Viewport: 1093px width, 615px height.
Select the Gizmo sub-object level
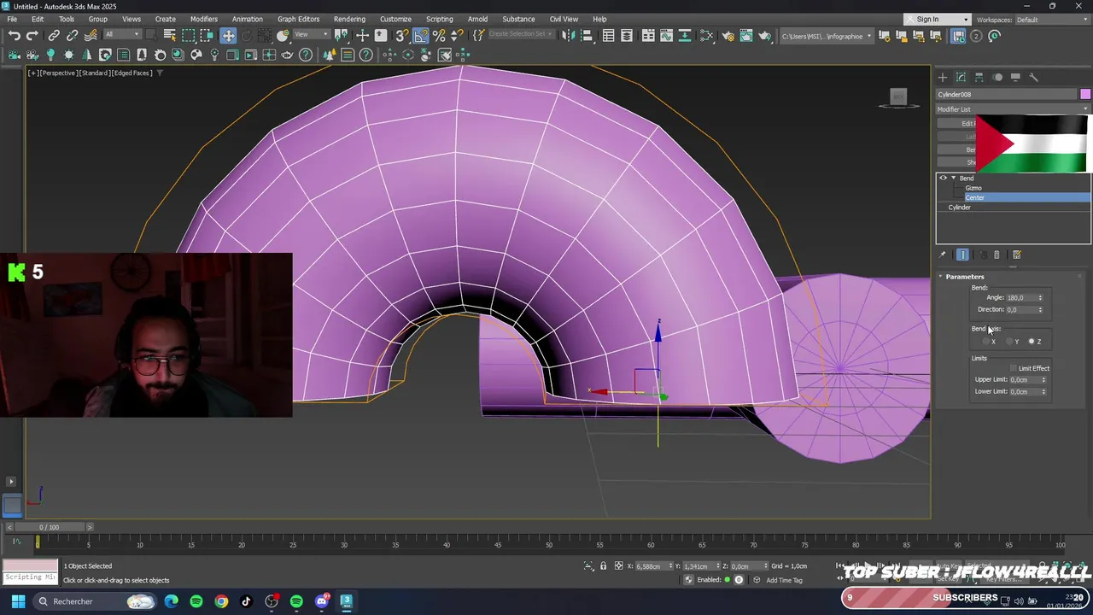pos(973,188)
